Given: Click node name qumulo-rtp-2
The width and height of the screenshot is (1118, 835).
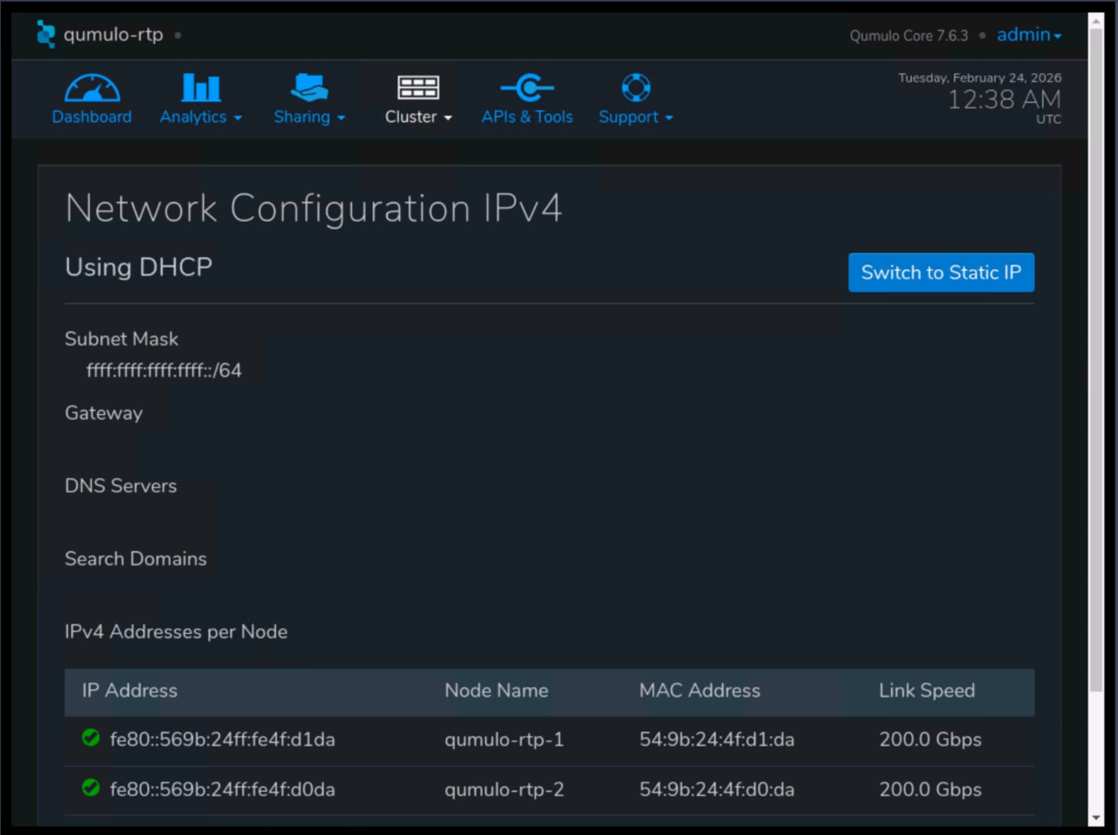Looking at the screenshot, I should [x=504, y=790].
